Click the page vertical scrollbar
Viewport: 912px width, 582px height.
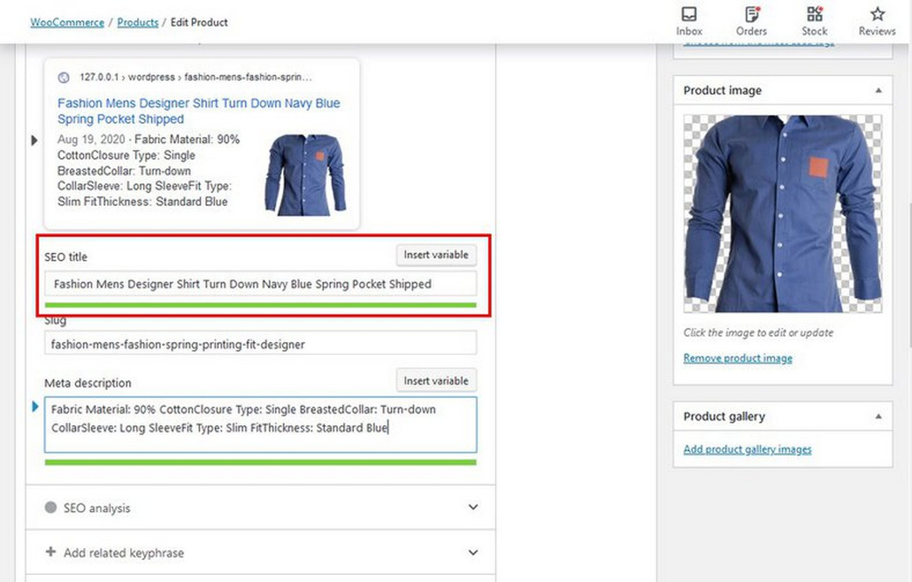[910, 276]
